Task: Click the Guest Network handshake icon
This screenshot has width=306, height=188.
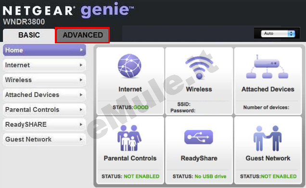Action: [x=268, y=138]
